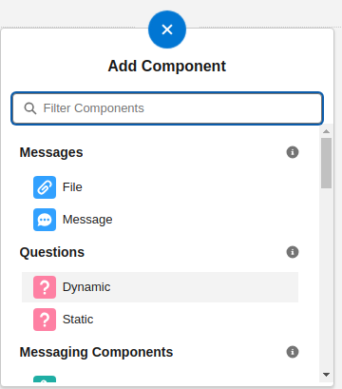This screenshot has height=389, width=342.
Task: Click the magnifier search icon
Action: click(x=30, y=108)
